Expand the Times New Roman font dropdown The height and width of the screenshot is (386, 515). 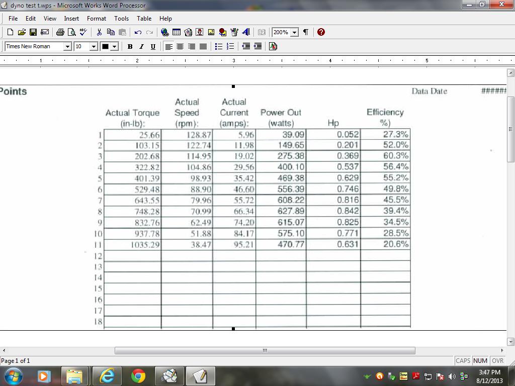tap(67, 46)
